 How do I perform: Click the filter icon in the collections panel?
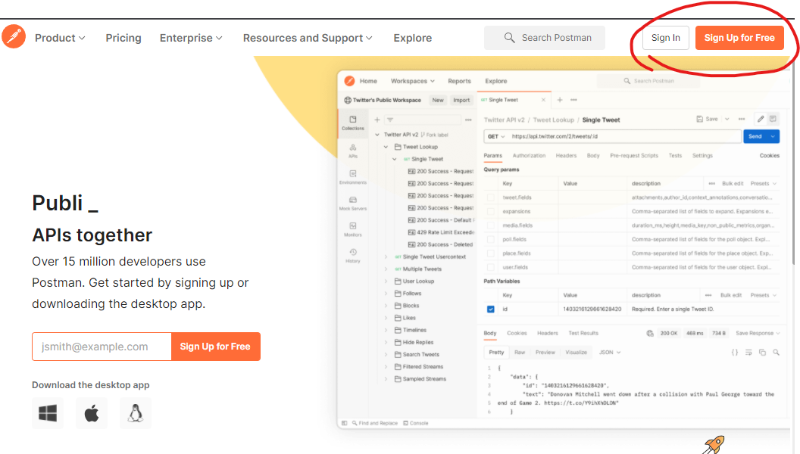390,120
